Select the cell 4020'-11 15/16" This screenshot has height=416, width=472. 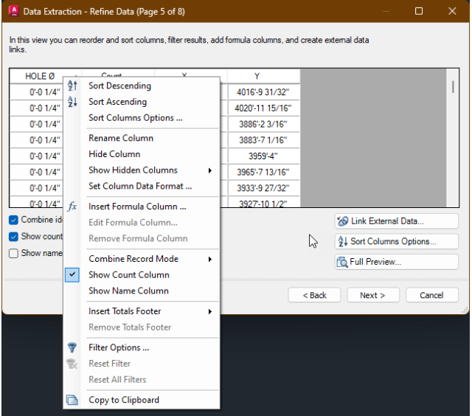(264, 108)
